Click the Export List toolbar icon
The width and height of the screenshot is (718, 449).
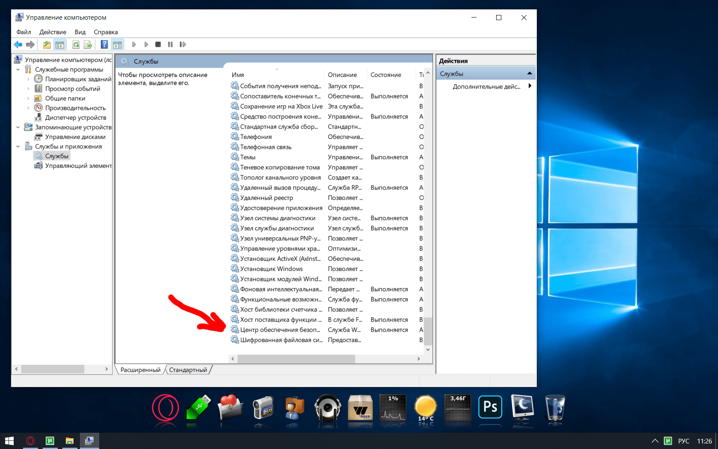click(x=88, y=44)
